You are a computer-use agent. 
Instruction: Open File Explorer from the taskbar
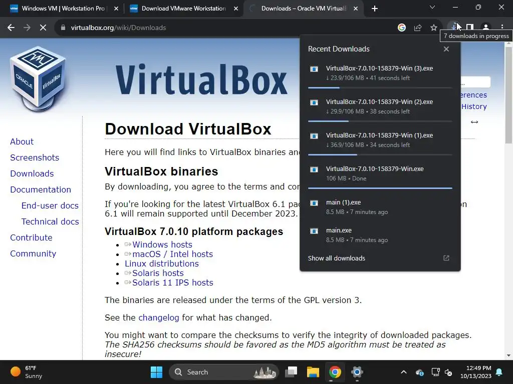coord(313,372)
